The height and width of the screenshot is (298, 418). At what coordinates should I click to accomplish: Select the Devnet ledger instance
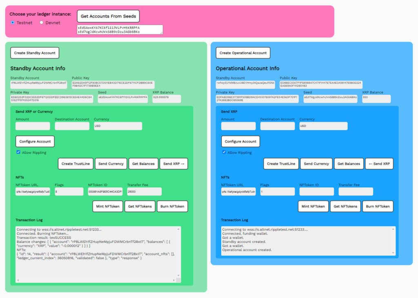coord(42,23)
